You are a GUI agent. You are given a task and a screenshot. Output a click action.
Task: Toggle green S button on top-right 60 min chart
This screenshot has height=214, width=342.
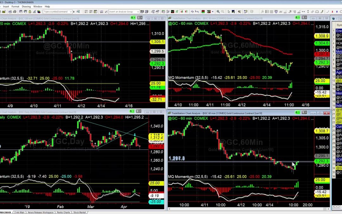pos(297,17)
